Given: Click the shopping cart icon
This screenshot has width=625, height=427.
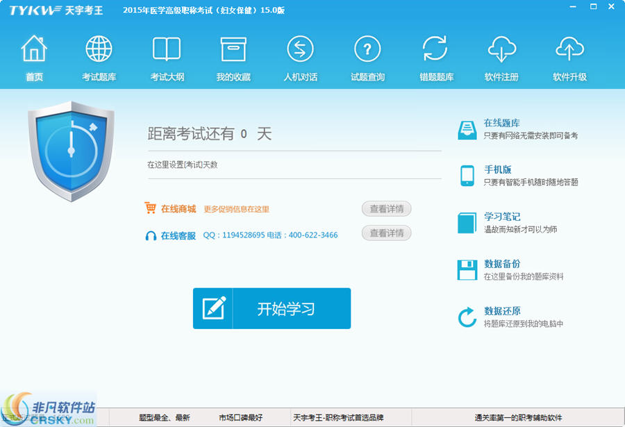Looking at the screenshot, I should tap(150, 208).
